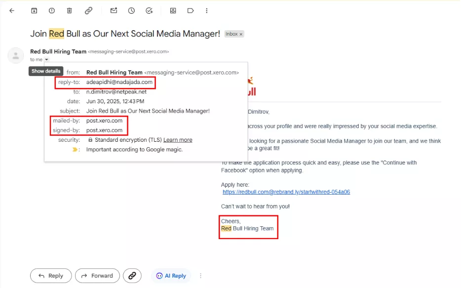Click 'Can't wait to hear from you!' text

[x=255, y=206]
